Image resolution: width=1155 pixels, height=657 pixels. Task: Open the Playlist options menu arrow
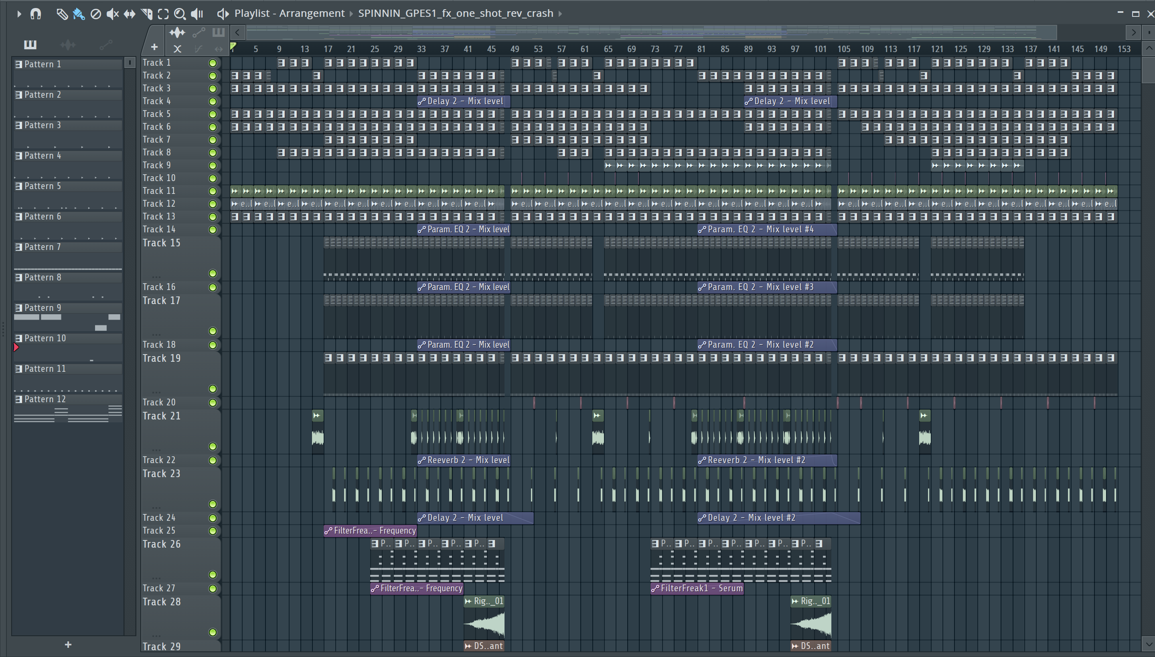click(x=18, y=14)
